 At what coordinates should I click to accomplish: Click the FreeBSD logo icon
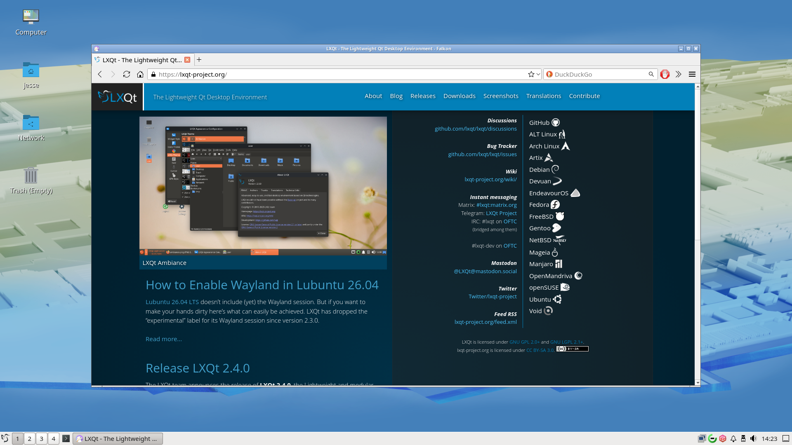(x=560, y=216)
